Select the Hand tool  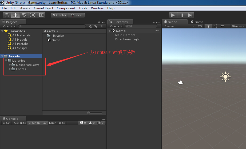click(7, 15)
